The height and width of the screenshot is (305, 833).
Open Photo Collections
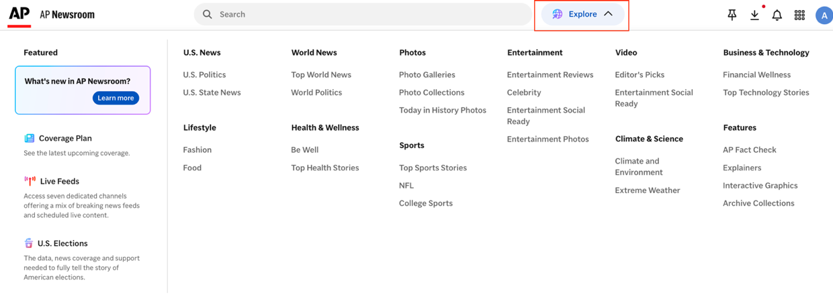pos(432,93)
